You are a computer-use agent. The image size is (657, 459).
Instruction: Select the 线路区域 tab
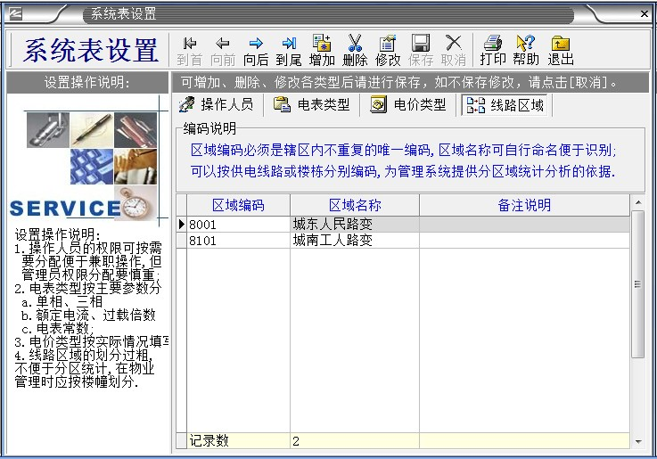[505, 105]
